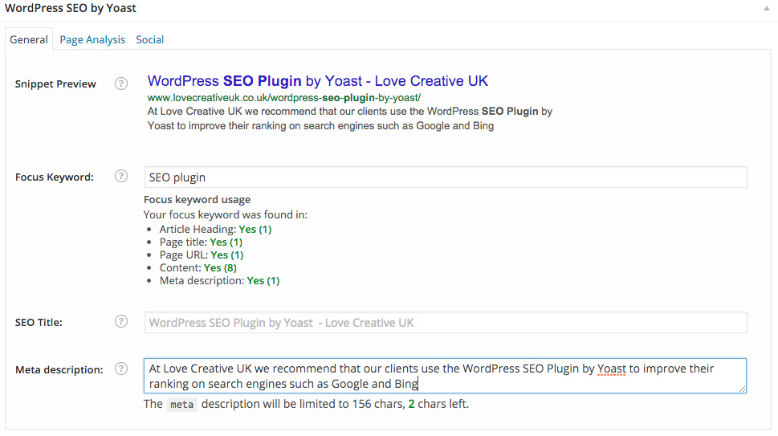Click the snippet preview description text

pos(350,119)
